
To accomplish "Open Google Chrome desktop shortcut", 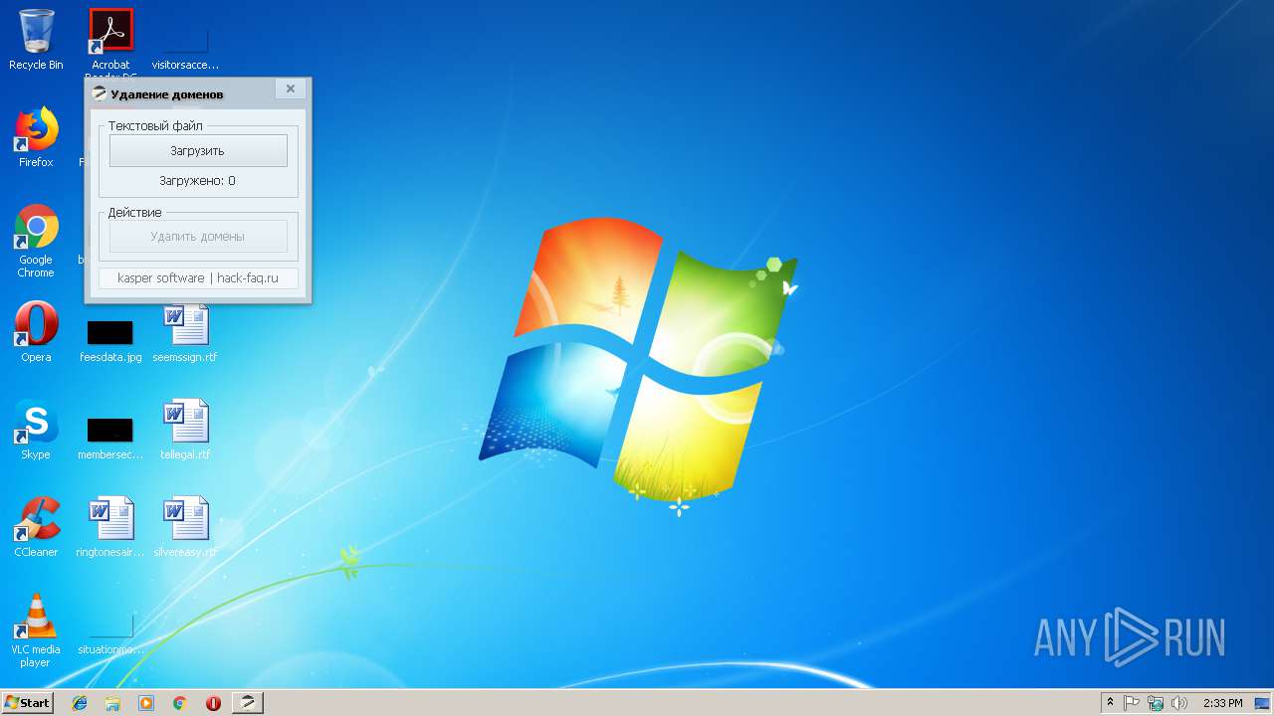I will click(36, 241).
